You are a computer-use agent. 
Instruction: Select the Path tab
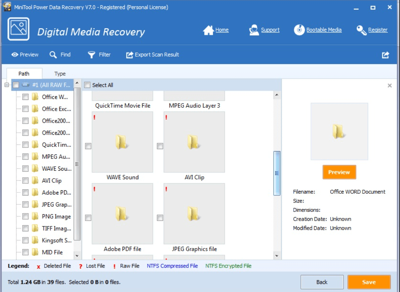coord(25,73)
